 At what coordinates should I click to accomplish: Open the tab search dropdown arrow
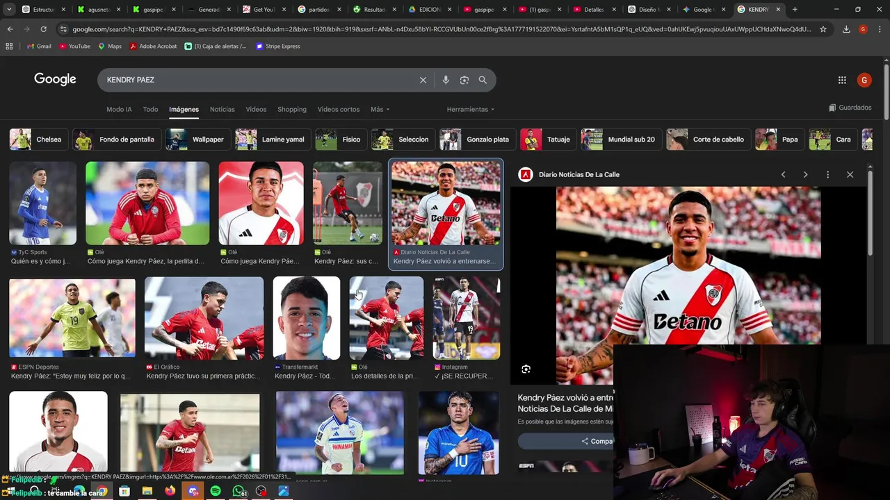pos(9,9)
